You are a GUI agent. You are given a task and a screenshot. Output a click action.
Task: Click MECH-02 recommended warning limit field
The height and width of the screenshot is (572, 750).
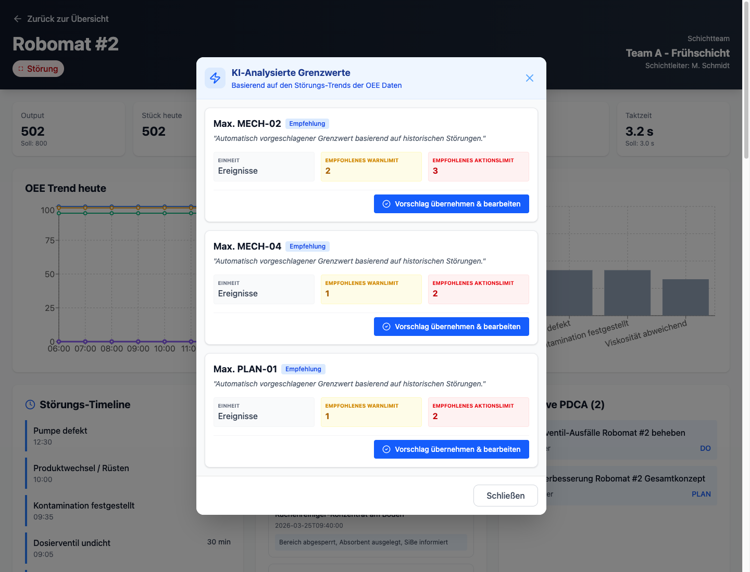371,166
